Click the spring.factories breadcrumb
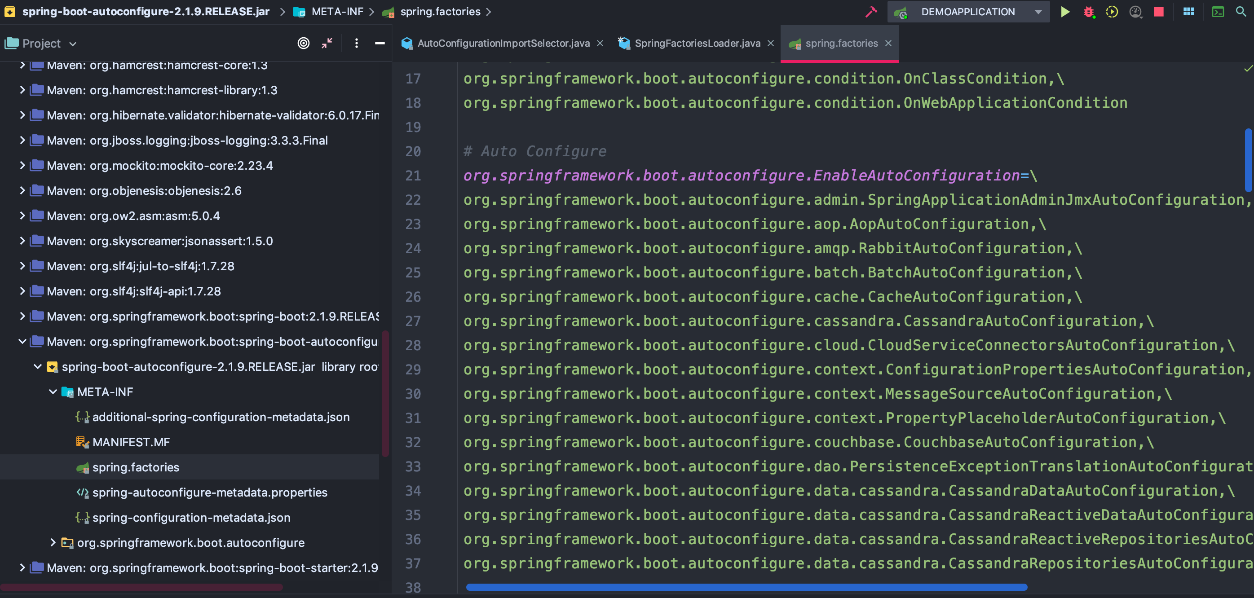 pyautogui.click(x=440, y=12)
